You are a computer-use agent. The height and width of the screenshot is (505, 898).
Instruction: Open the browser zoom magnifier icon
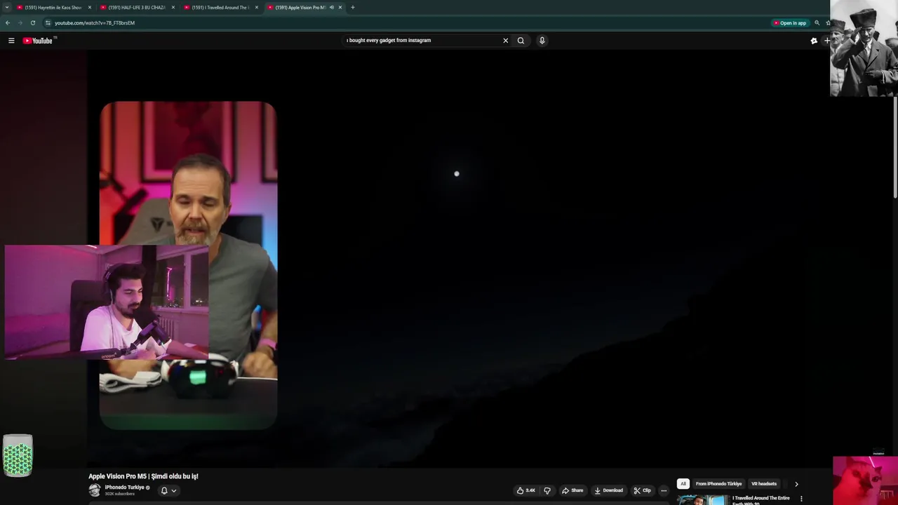(817, 22)
